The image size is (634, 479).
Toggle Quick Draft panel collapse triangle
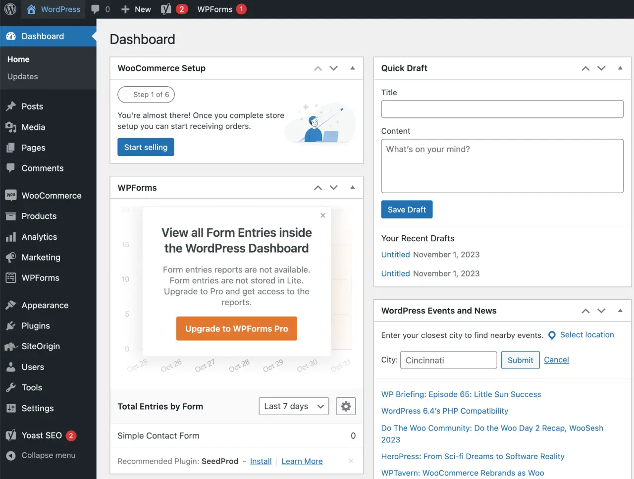coord(620,68)
